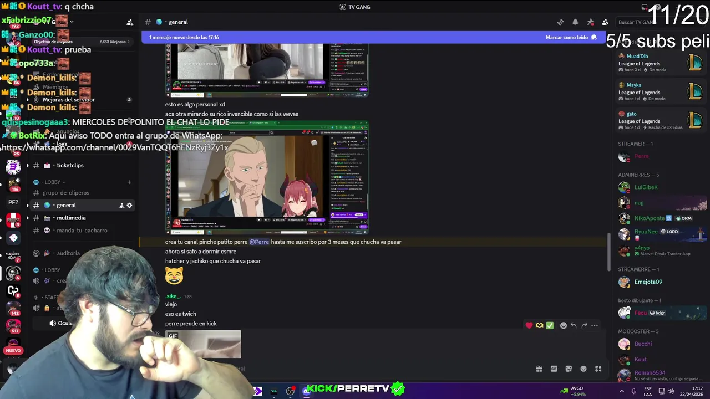The width and height of the screenshot is (710, 399).
Task: Open the manda-tu-cacharro channel
Action: [82, 231]
